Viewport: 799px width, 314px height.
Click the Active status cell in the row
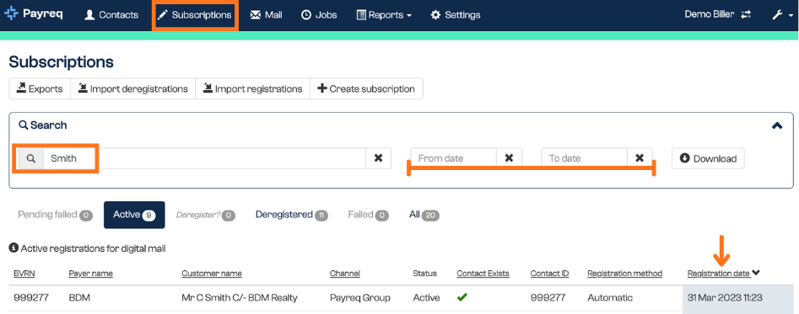pos(427,298)
